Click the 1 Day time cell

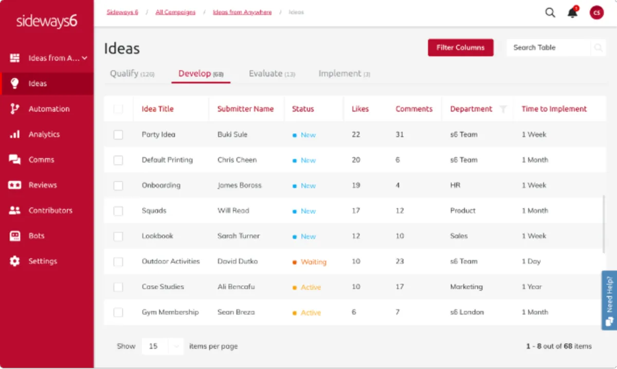(531, 261)
